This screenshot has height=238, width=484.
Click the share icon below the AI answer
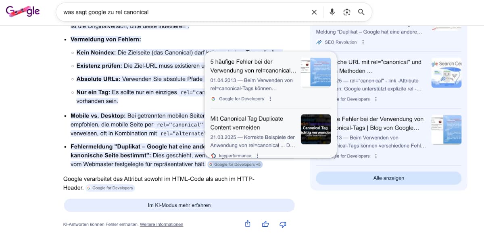click(247, 224)
